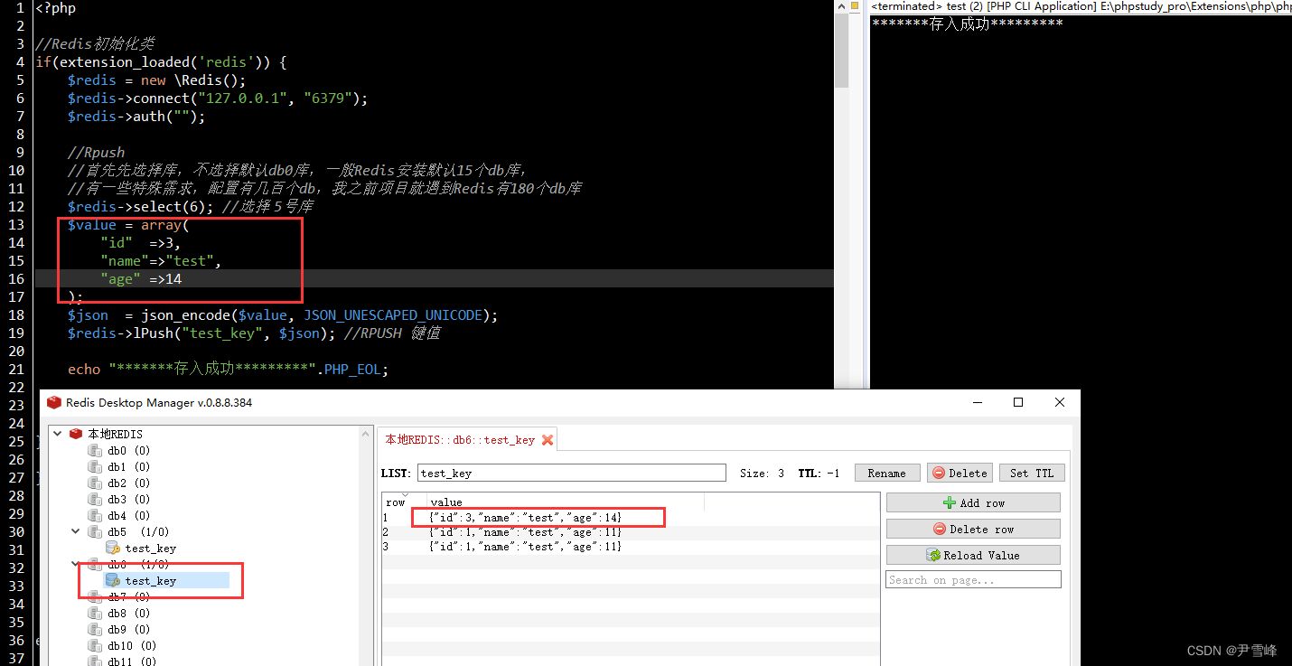The height and width of the screenshot is (666, 1292).
Task: Select the db11 (0) tree row
Action: 131,661
